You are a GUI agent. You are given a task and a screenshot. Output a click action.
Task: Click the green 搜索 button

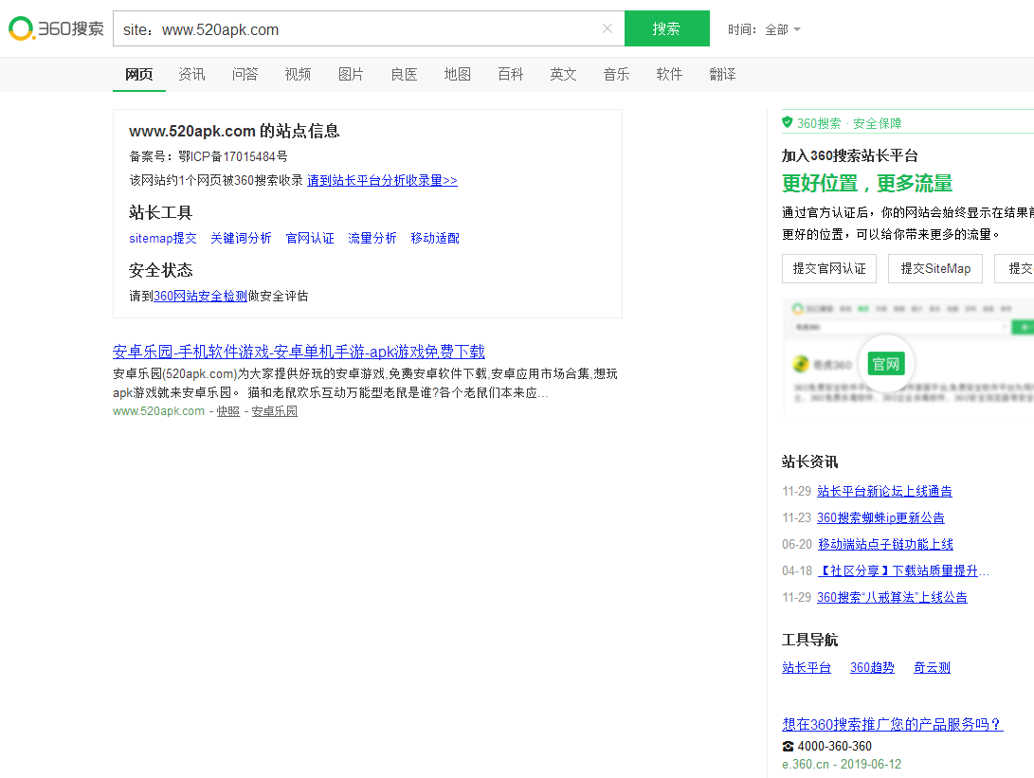pos(666,28)
